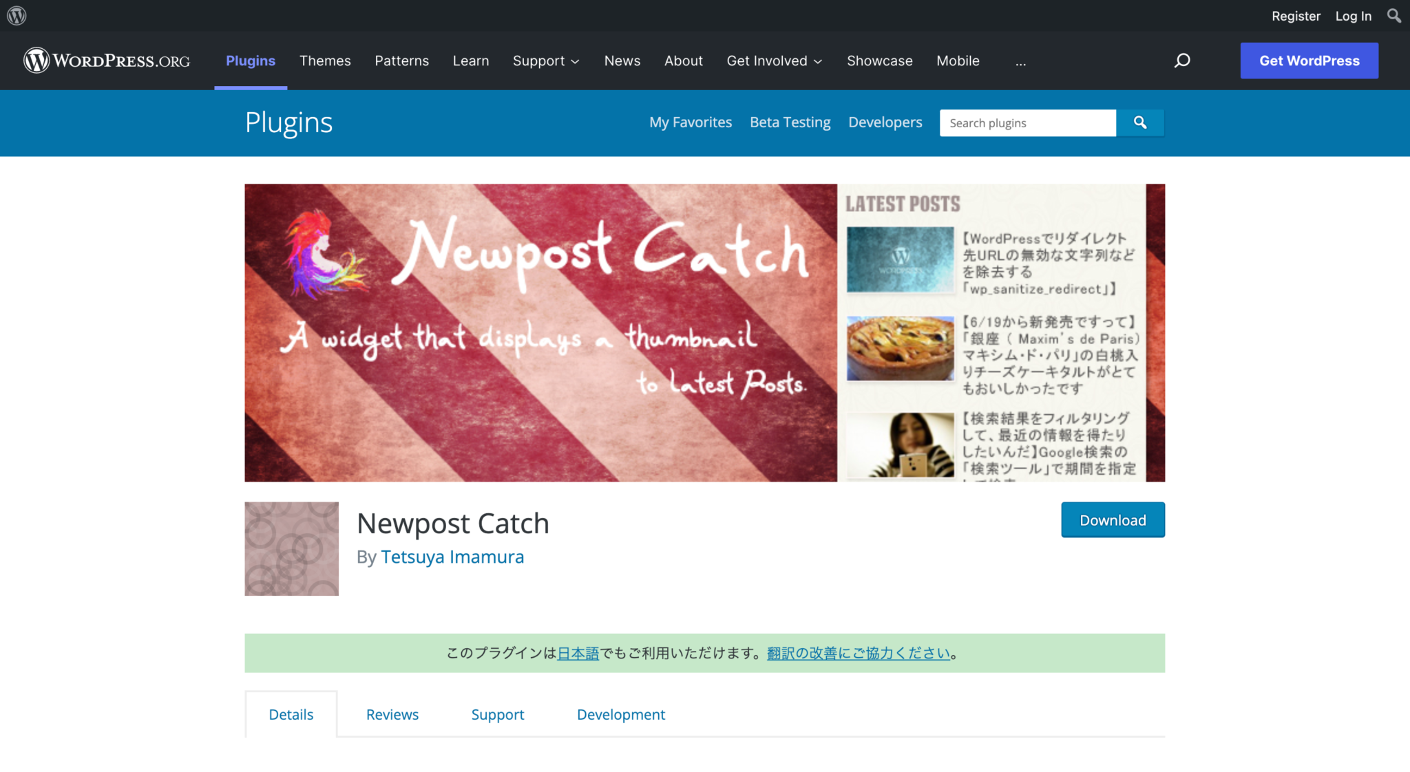This screenshot has width=1410, height=772.
Task: Download the Newpost Catch plugin
Action: [x=1113, y=520]
